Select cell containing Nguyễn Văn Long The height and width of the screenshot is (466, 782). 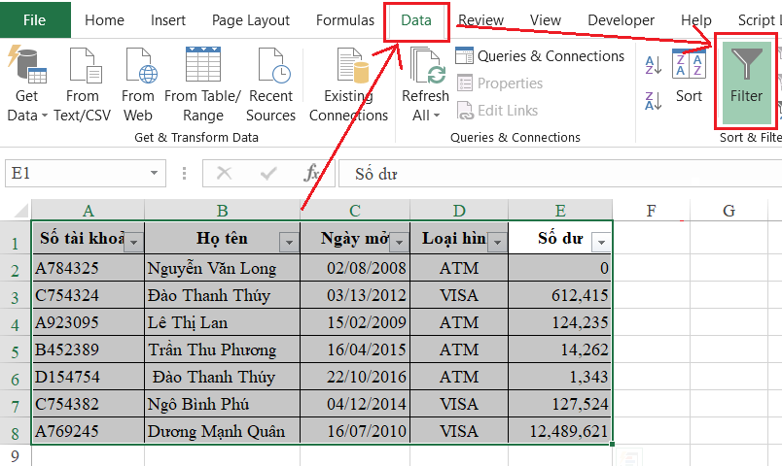click(222, 268)
